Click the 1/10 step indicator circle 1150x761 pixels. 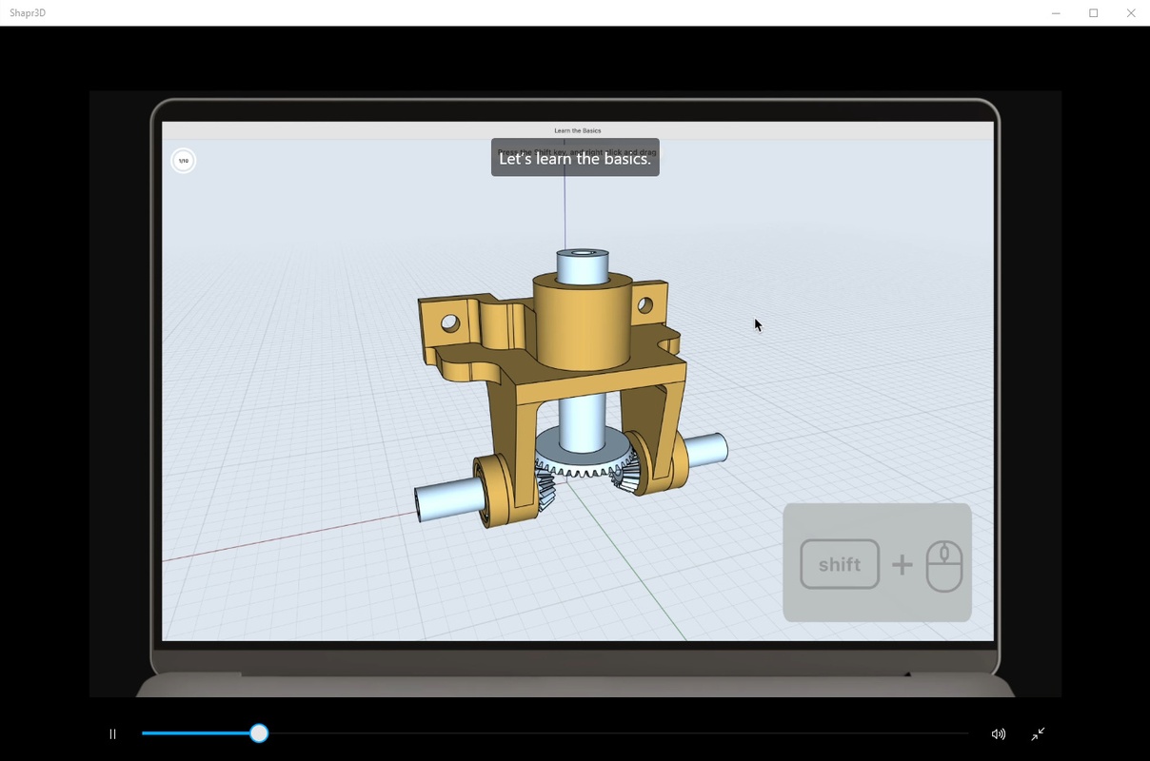[184, 161]
